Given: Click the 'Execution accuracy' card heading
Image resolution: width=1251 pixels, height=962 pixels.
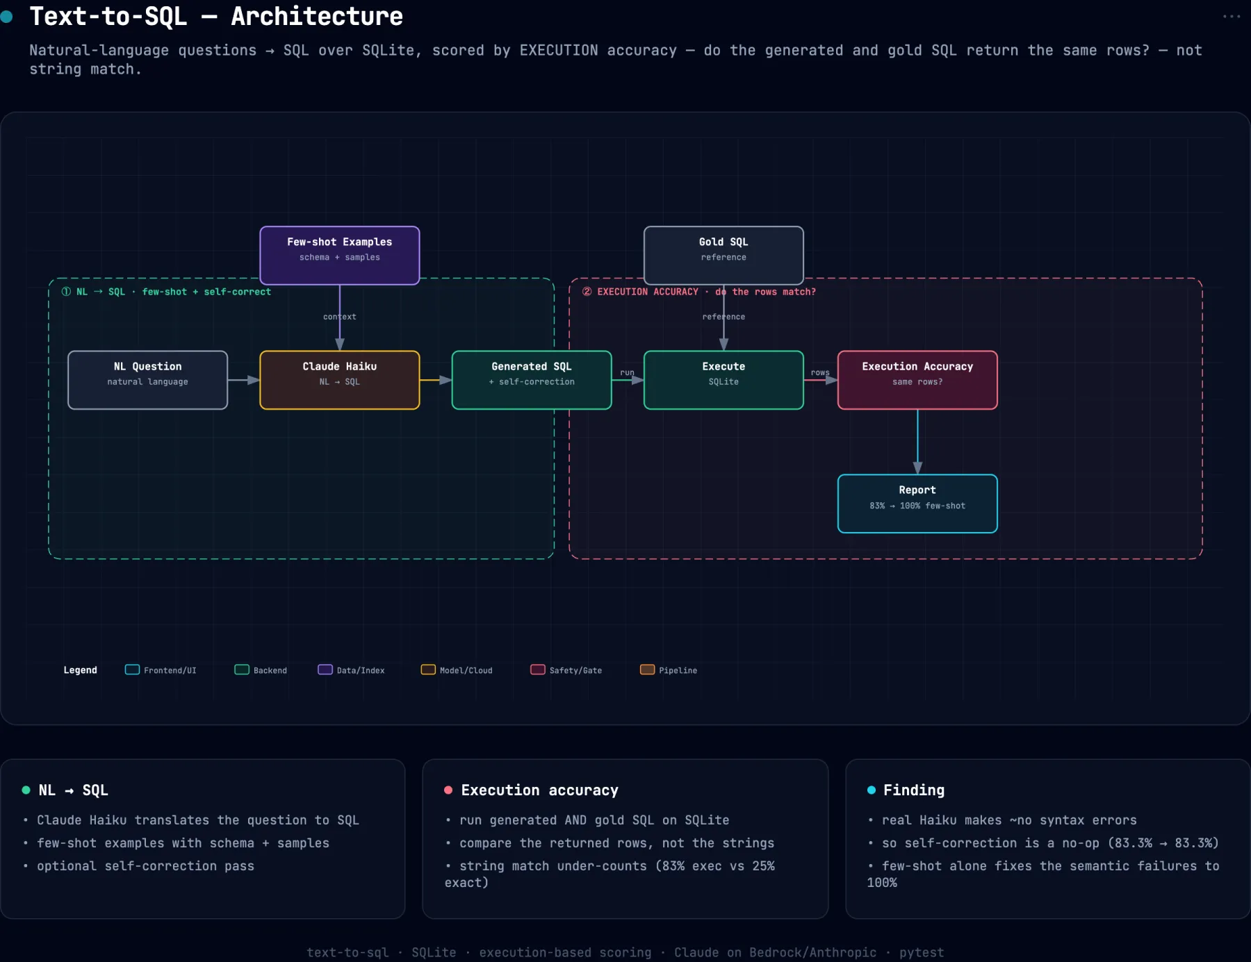Looking at the screenshot, I should click(x=539, y=790).
